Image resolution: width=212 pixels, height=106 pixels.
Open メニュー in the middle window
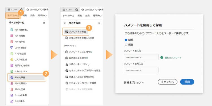point(67,10)
